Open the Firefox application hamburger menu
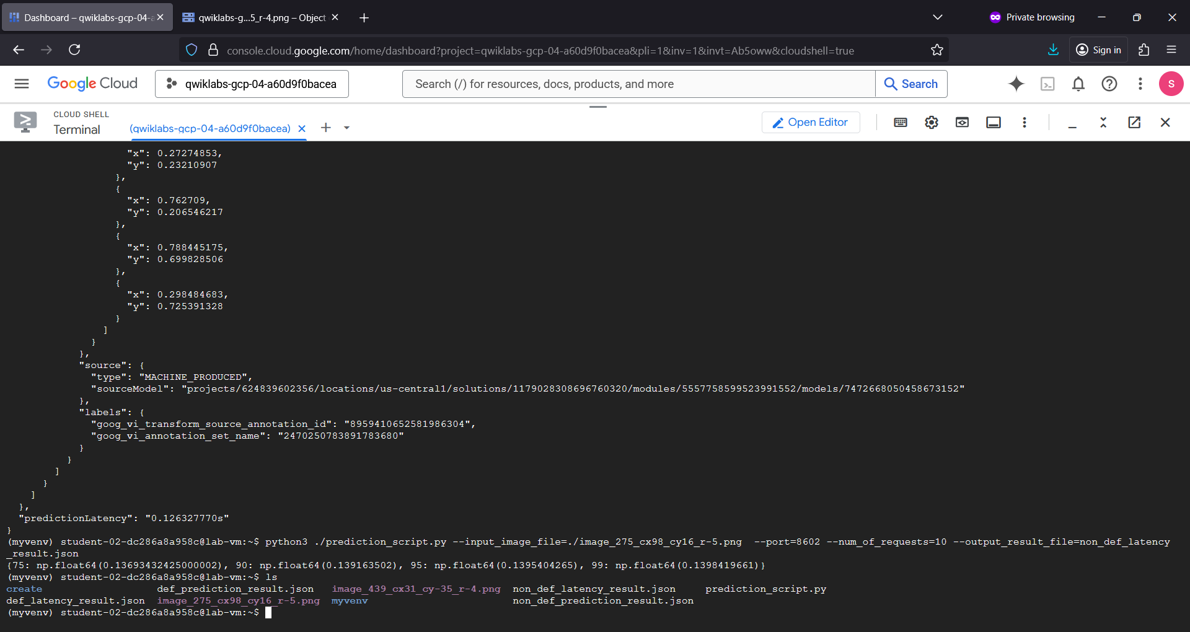This screenshot has height=632, width=1190. click(x=1171, y=50)
